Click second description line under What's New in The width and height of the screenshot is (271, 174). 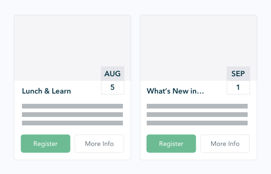tap(197, 115)
